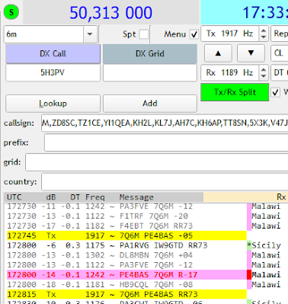Click the red marker on PE4BAS row
The width and height of the screenshot is (288, 304).
pyautogui.click(x=249, y=275)
